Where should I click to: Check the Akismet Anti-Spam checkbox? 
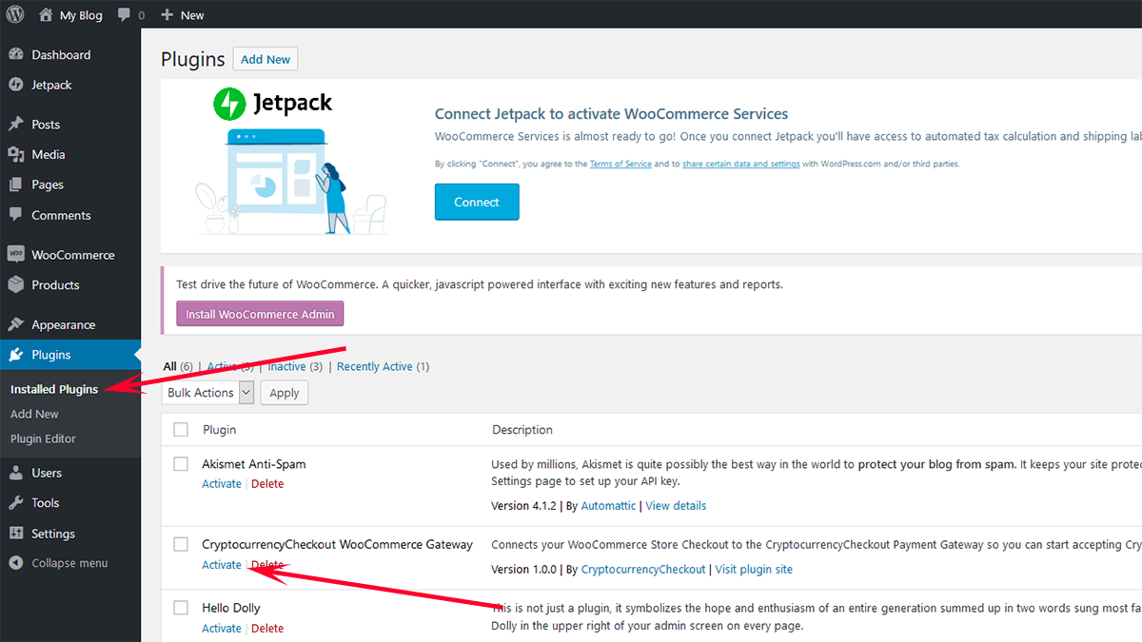pyautogui.click(x=181, y=464)
